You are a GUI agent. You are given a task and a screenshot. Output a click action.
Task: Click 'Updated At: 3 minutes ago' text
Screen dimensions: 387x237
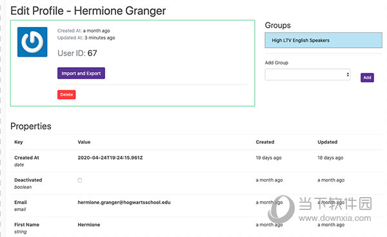coord(86,38)
